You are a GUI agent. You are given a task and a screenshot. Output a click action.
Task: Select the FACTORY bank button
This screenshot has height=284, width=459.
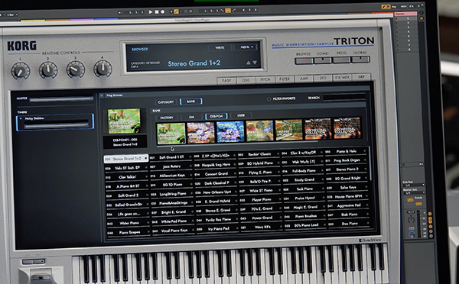[167, 118]
